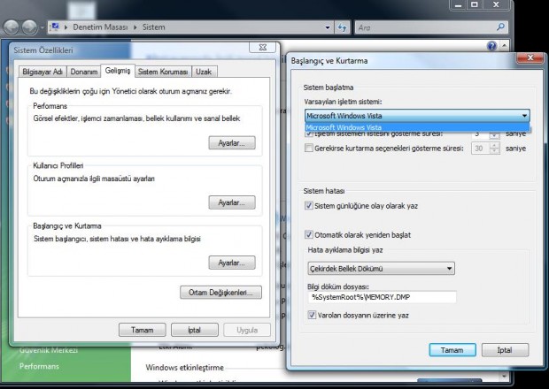Maximize the Explorer Sistem window
Viewport: 549px width, 389px height.
coord(475,5)
